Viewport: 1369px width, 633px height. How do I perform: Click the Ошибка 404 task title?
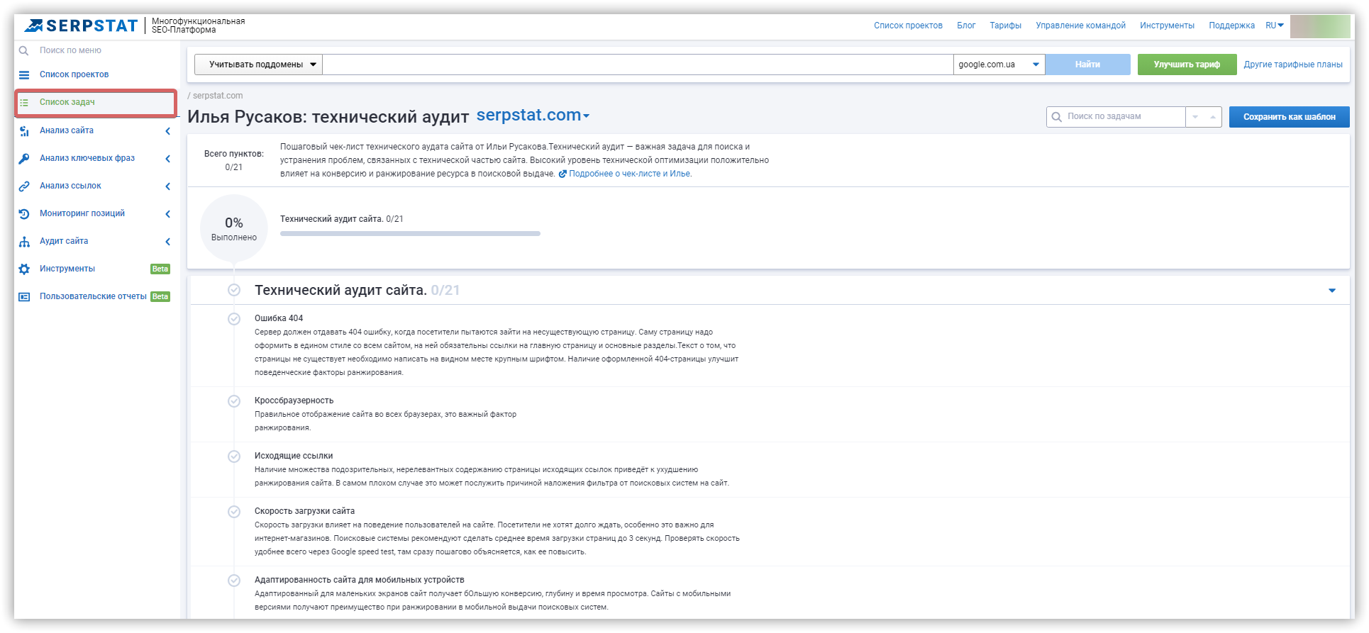(279, 318)
